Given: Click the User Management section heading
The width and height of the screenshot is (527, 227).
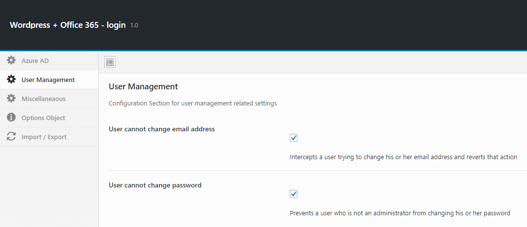Looking at the screenshot, I should click(x=143, y=86).
